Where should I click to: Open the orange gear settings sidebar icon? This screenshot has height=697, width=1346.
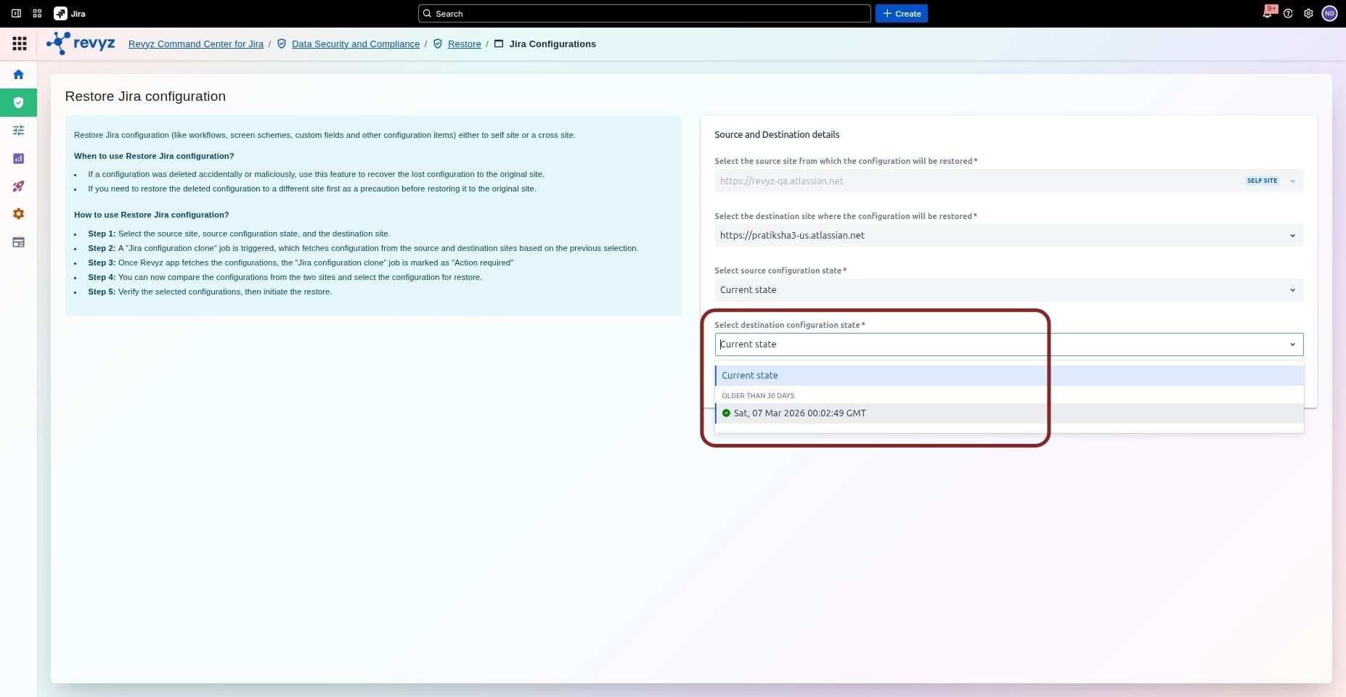click(x=19, y=214)
